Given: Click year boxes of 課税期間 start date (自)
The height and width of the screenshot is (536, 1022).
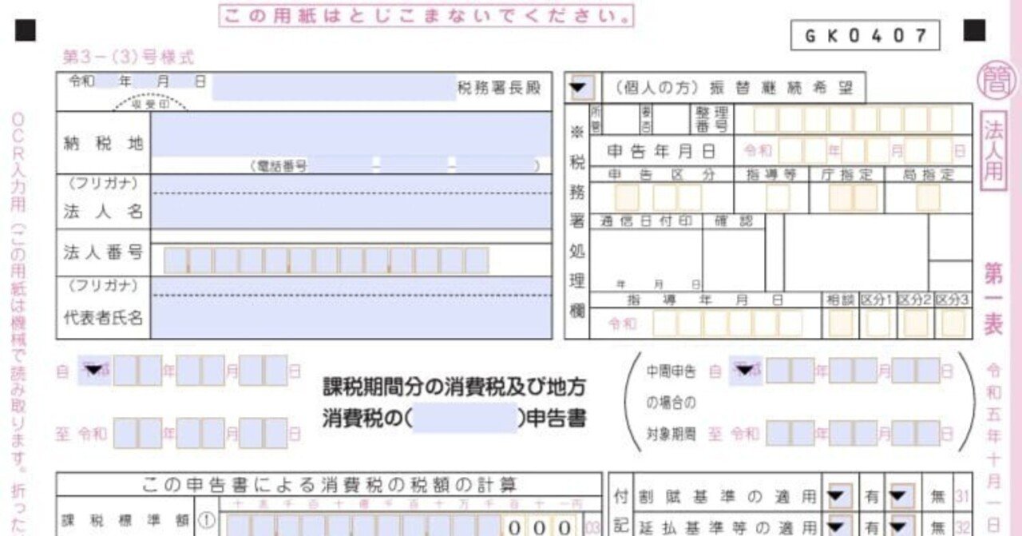Looking at the screenshot, I should [137, 371].
